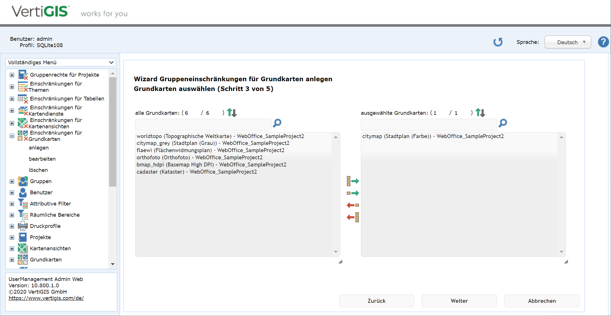Click the add-all-basemaps right arrow icon
The height and width of the screenshot is (316, 611).
tap(353, 181)
